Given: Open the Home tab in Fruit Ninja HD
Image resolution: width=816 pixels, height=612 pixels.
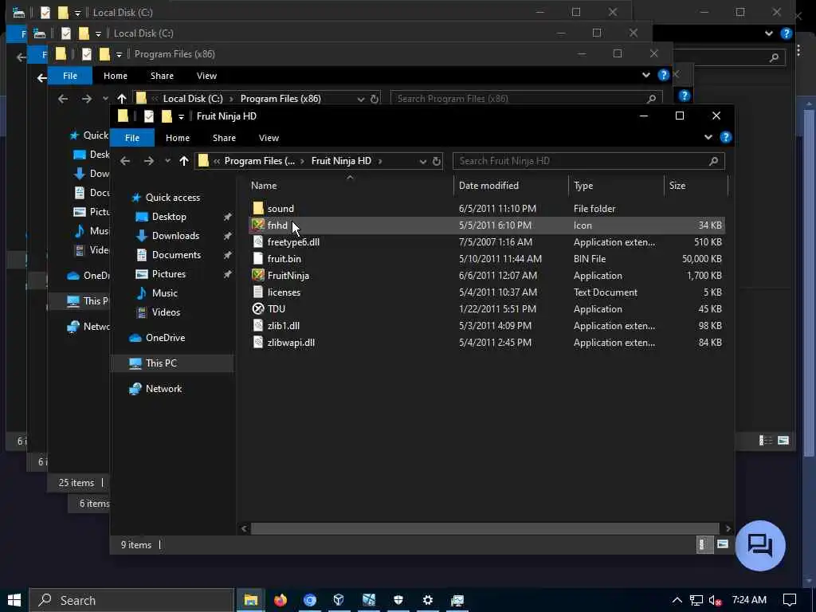Looking at the screenshot, I should [178, 138].
